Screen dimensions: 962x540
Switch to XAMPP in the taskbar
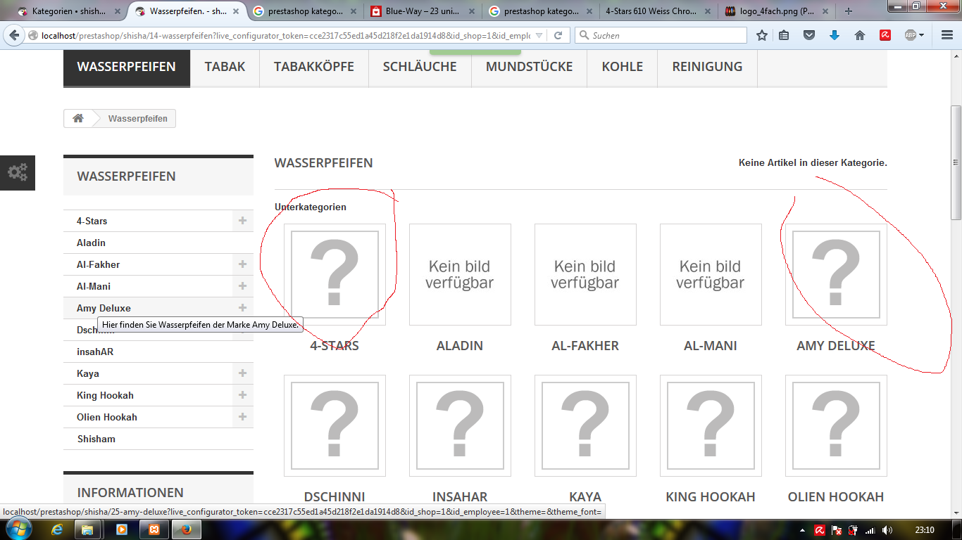[154, 529]
